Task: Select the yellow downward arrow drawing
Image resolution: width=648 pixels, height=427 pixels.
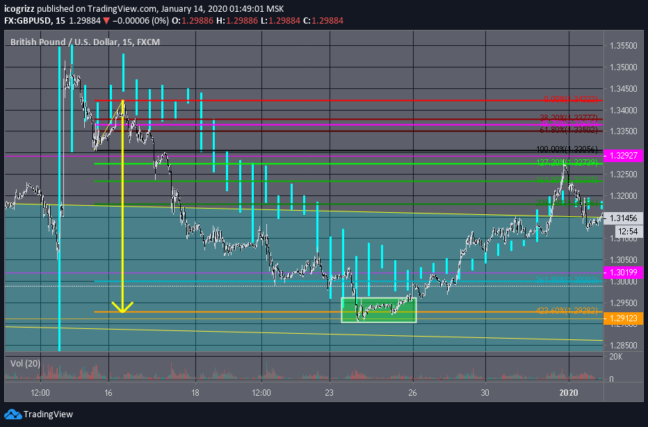Action: tap(123, 207)
